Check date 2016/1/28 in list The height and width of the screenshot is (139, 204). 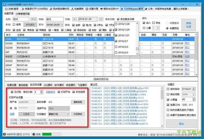click(x=116, y=24)
